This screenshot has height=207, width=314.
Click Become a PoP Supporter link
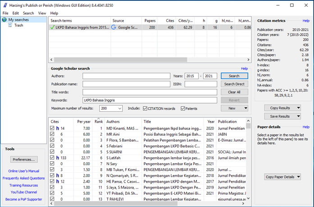click(23, 199)
